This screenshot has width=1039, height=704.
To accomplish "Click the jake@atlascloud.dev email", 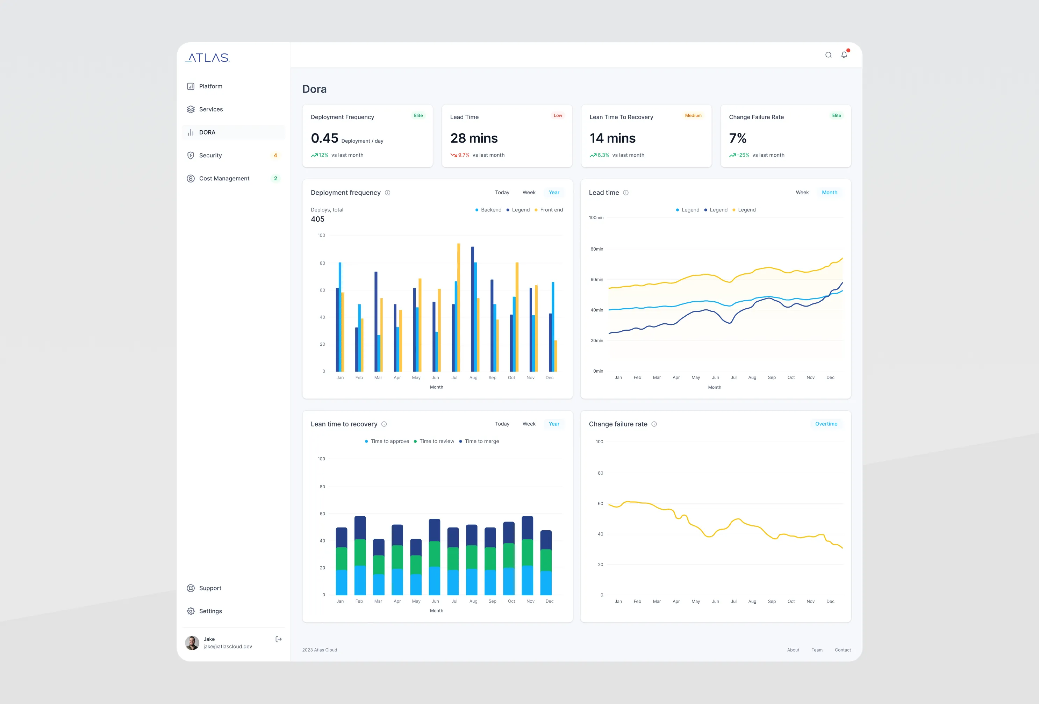I will (228, 647).
